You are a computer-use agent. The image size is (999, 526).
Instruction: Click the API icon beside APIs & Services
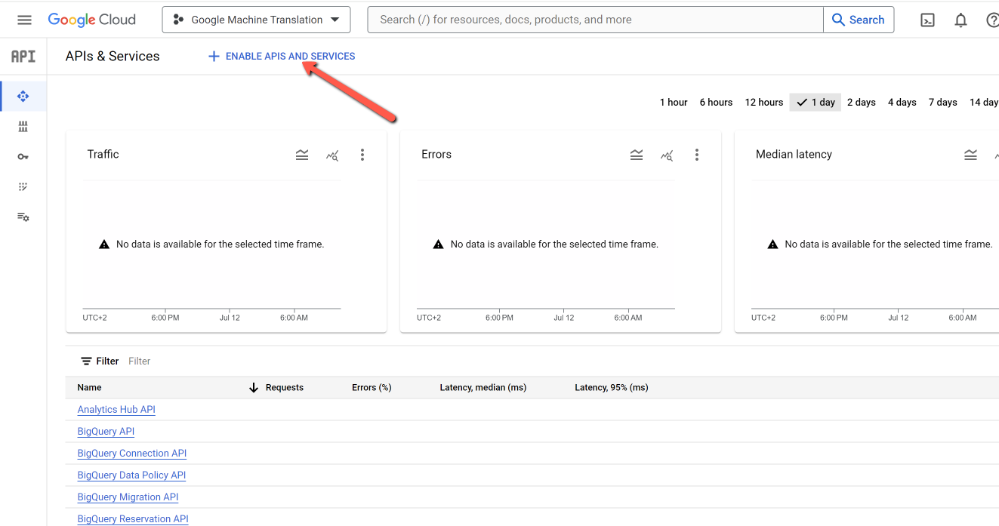click(23, 57)
